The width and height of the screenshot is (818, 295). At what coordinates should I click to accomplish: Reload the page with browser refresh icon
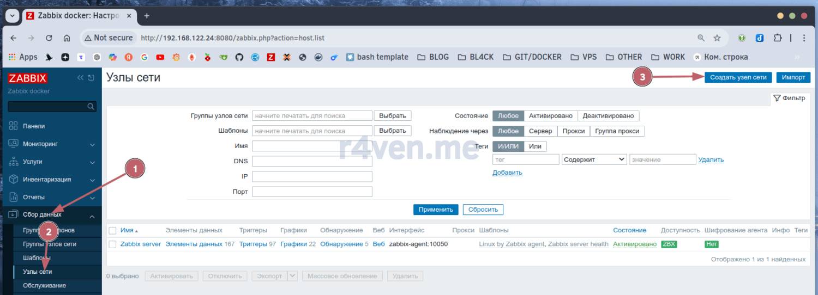[x=49, y=38]
